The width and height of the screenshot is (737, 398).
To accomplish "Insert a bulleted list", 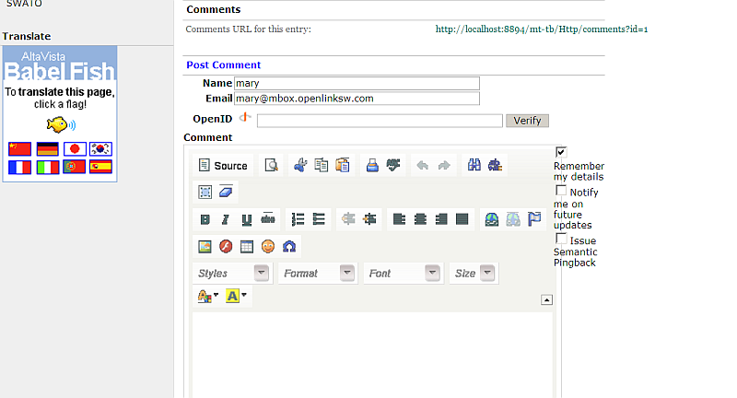I will [x=319, y=219].
